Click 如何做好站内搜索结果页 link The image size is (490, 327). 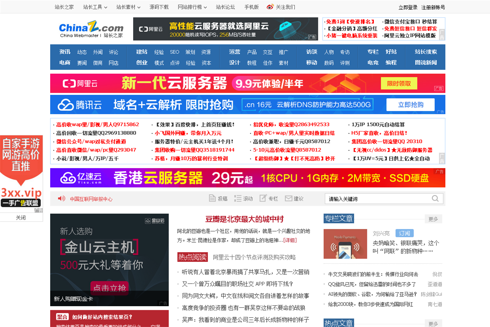[102, 317]
